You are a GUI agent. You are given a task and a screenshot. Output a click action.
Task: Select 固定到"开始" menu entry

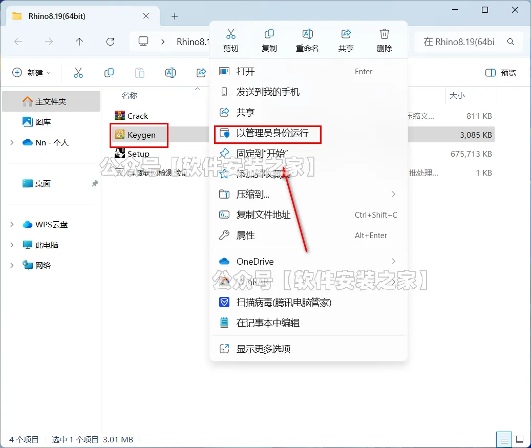[308, 154]
